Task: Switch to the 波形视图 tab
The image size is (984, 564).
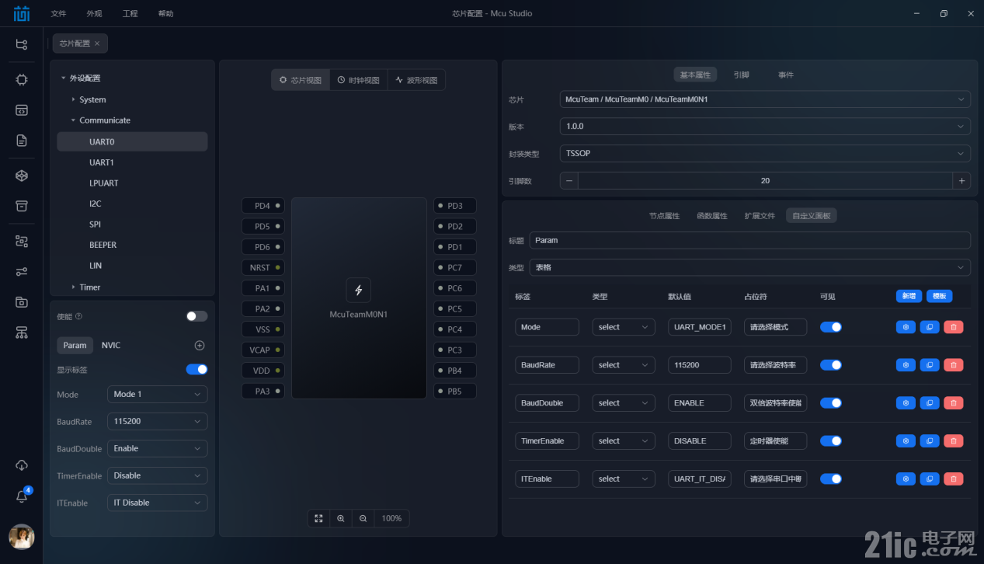Action: [x=416, y=80]
